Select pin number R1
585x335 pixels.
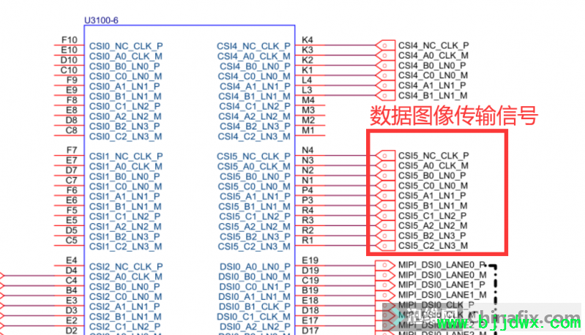[308, 241]
